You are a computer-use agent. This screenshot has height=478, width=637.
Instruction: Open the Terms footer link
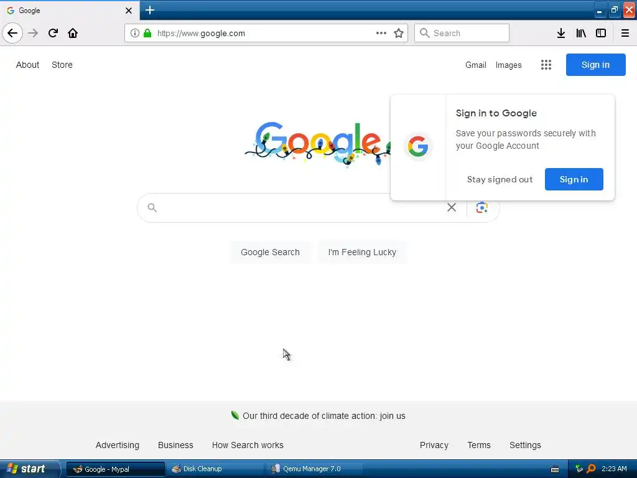[x=479, y=445]
